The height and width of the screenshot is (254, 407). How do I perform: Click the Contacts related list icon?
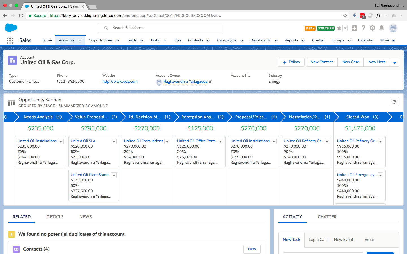[16, 249]
